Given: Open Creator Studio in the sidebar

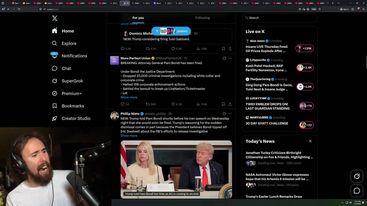Looking at the screenshot, I should [x=71, y=118].
